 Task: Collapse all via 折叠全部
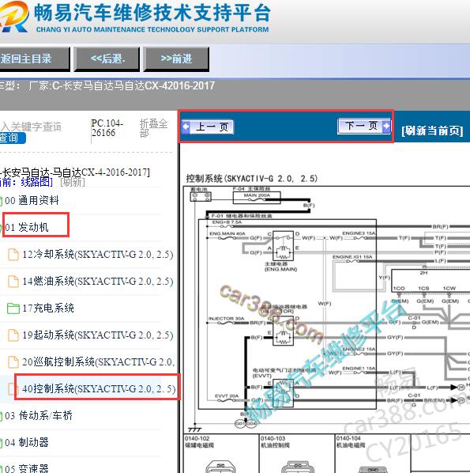tap(153, 128)
